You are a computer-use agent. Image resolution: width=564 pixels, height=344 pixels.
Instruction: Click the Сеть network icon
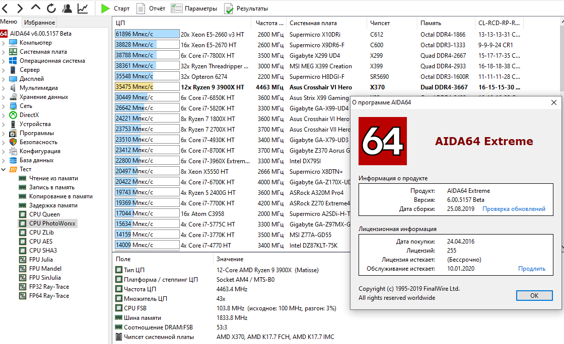coord(13,106)
